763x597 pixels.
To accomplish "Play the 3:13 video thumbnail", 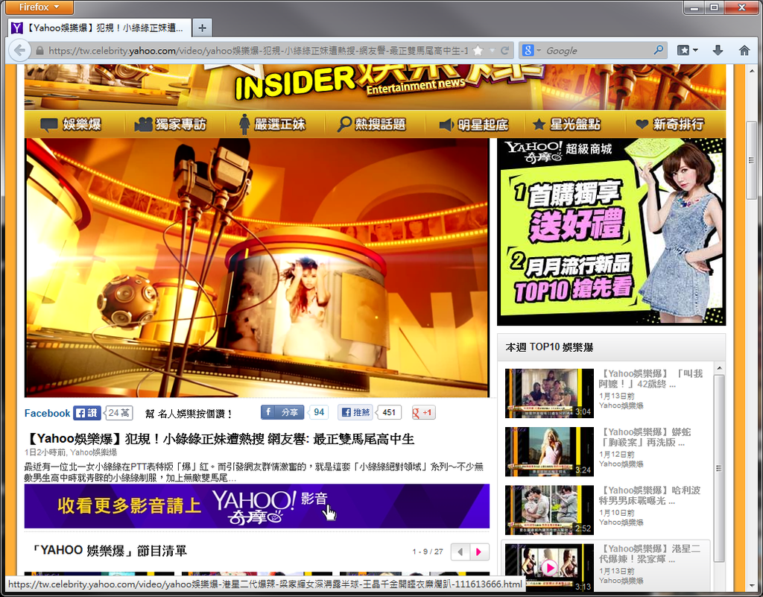I will [549, 567].
